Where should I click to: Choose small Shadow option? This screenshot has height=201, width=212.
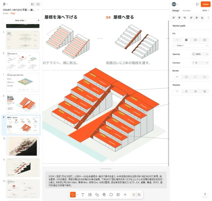tap(186, 91)
